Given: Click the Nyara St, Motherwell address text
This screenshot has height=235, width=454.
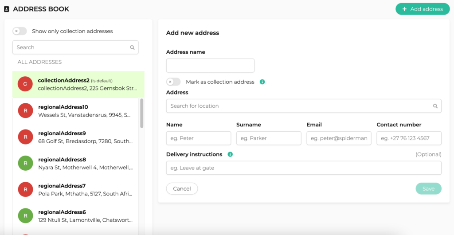Looking at the screenshot, I should coord(86,168).
